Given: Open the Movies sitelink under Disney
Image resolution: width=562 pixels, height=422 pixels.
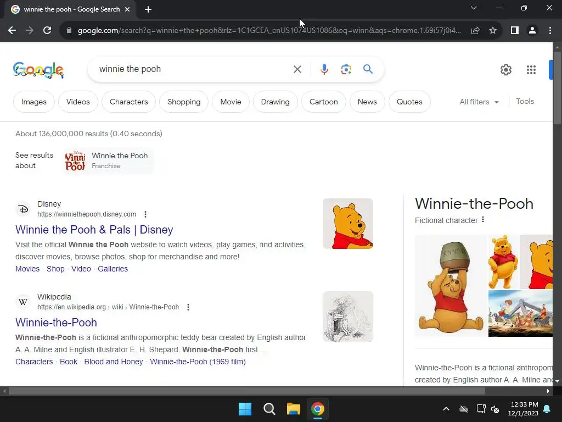Looking at the screenshot, I should (27, 269).
